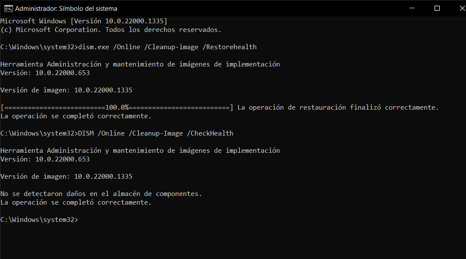Click the '/Restorehealth' parameter text
Image resolution: width=466 pixels, height=259 pixels.
point(230,47)
